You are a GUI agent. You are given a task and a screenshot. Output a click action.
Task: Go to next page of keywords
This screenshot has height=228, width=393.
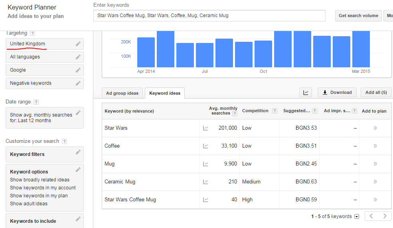tap(385, 216)
